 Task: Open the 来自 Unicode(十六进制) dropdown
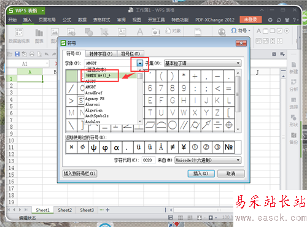(x=208, y=160)
